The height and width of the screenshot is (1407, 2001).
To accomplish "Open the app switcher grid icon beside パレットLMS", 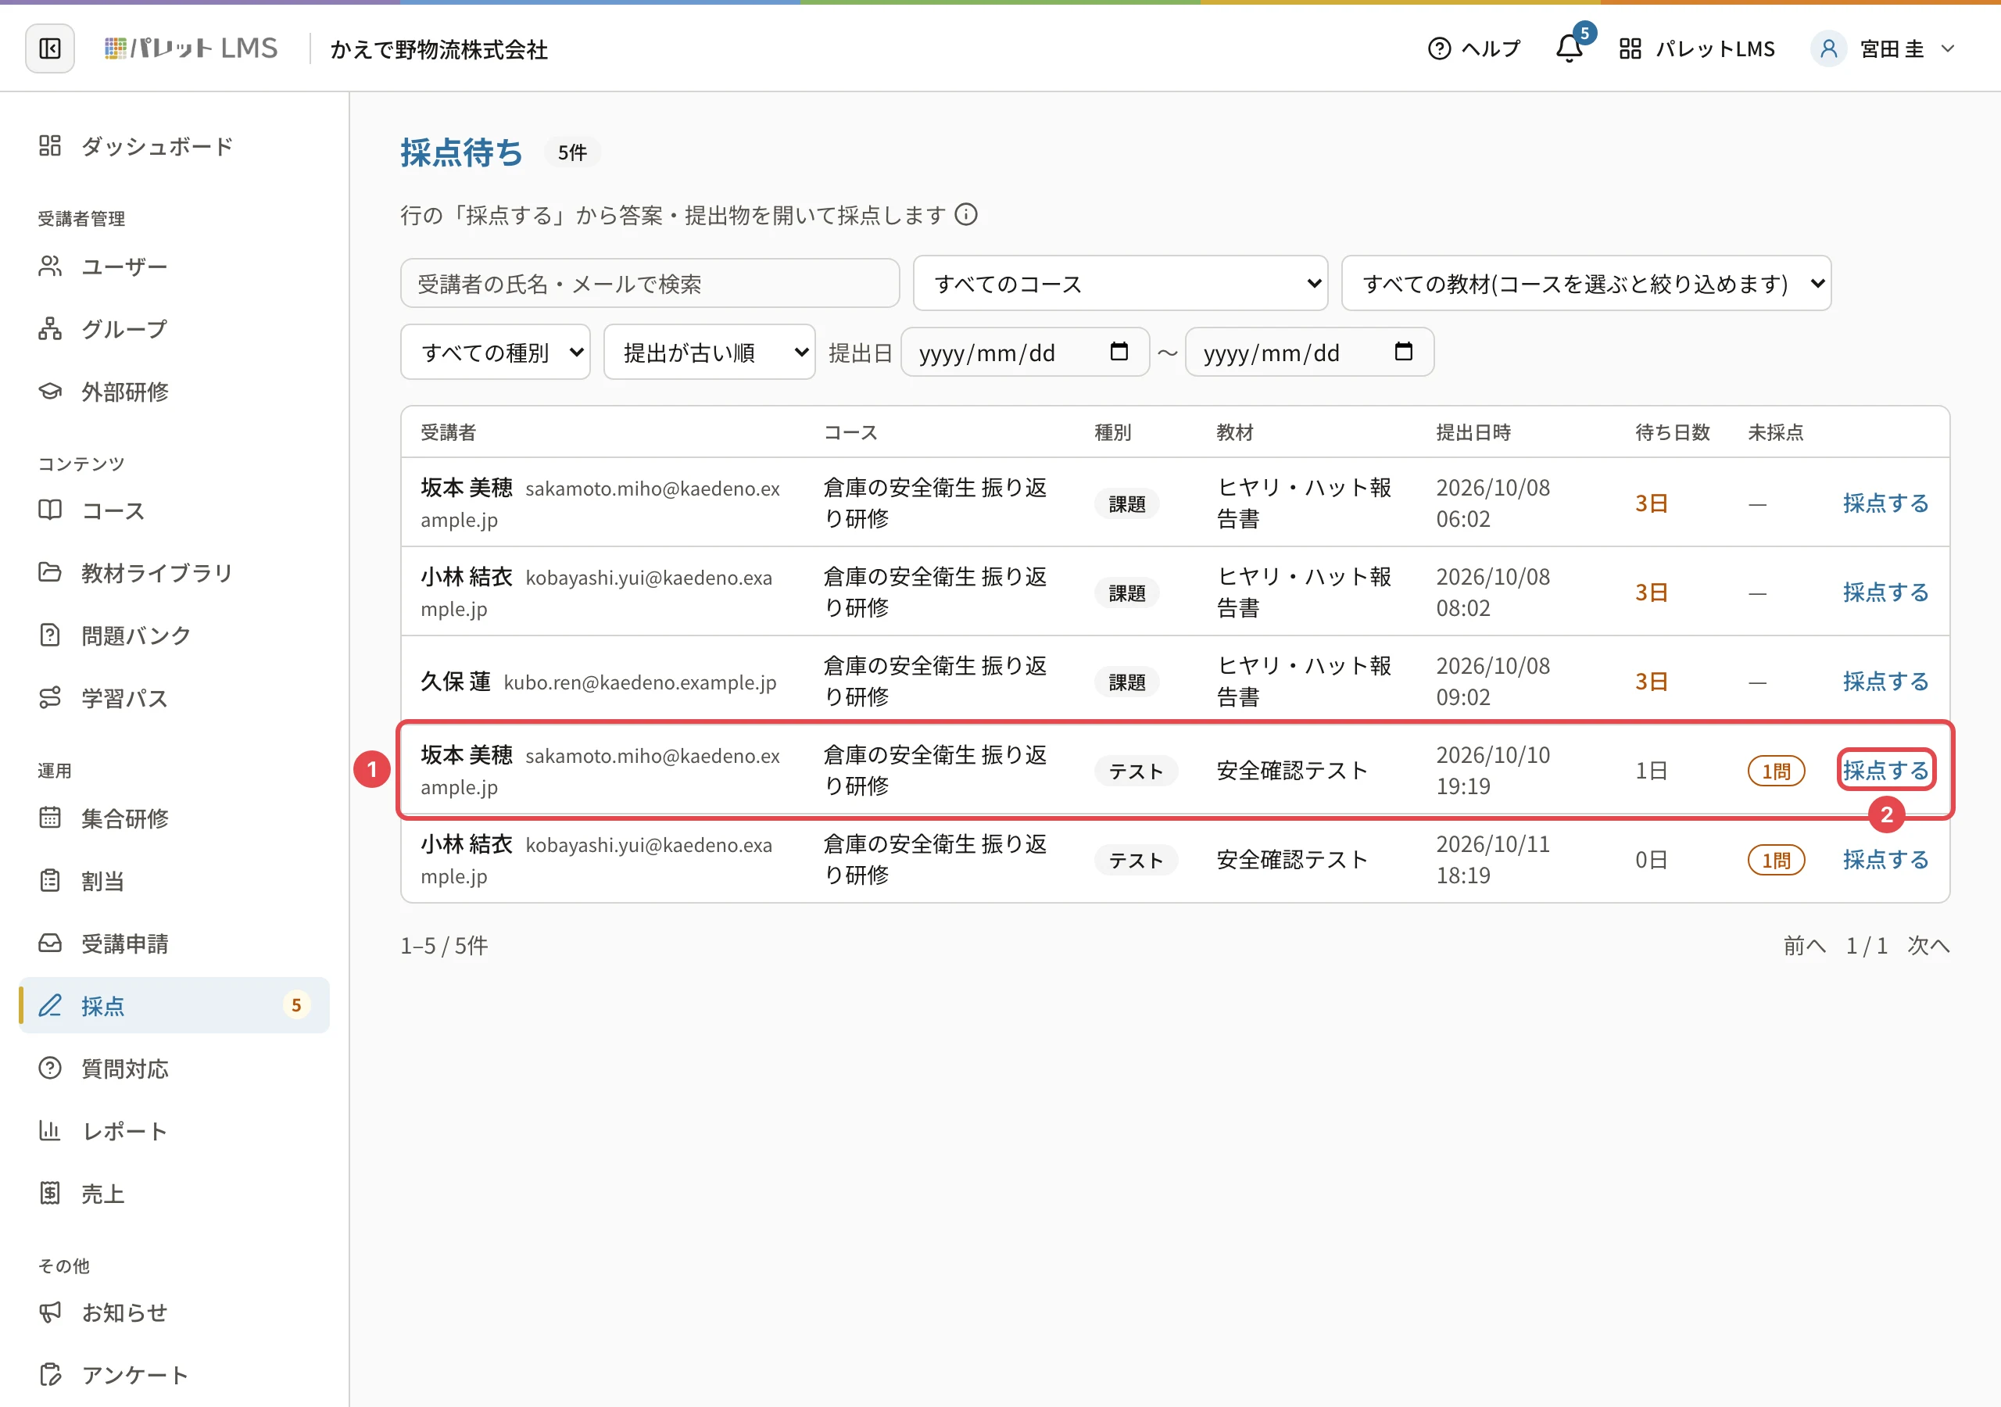I will click(1630, 48).
